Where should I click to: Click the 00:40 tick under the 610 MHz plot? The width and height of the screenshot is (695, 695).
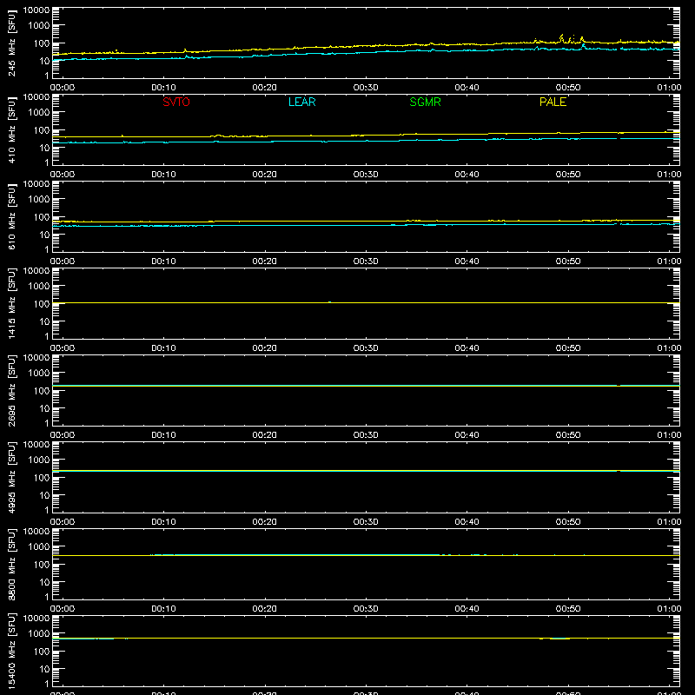(x=467, y=261)
